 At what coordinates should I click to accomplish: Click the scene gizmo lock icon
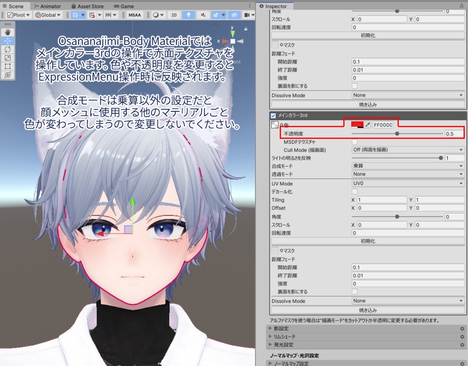(x=245, y=29)
